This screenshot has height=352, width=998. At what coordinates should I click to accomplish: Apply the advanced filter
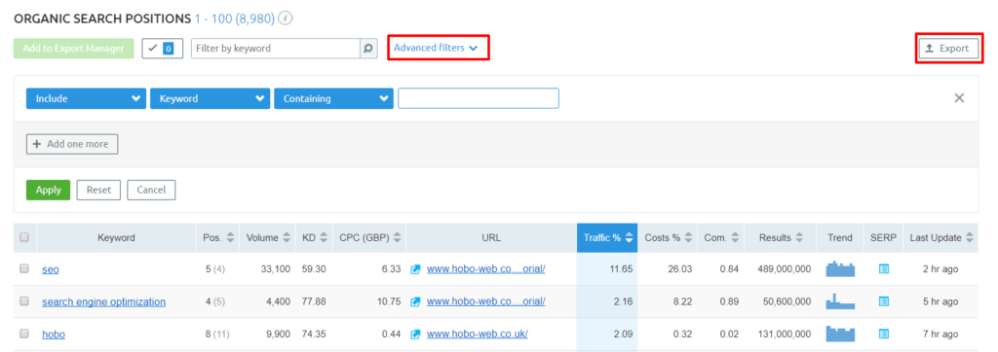click(49, 190)
